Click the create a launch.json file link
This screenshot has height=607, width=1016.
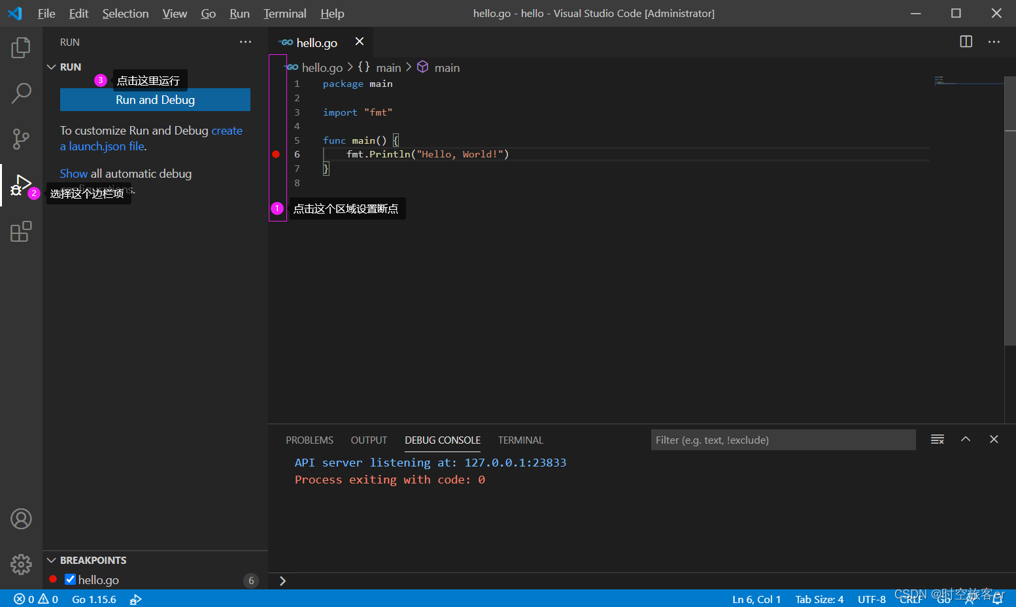coord(151,139)
